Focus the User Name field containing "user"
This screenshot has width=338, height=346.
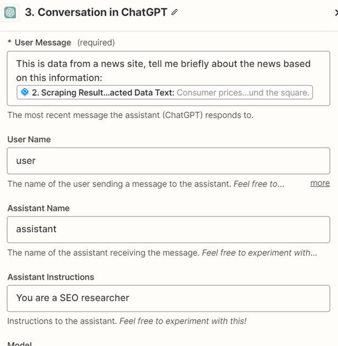168,160
